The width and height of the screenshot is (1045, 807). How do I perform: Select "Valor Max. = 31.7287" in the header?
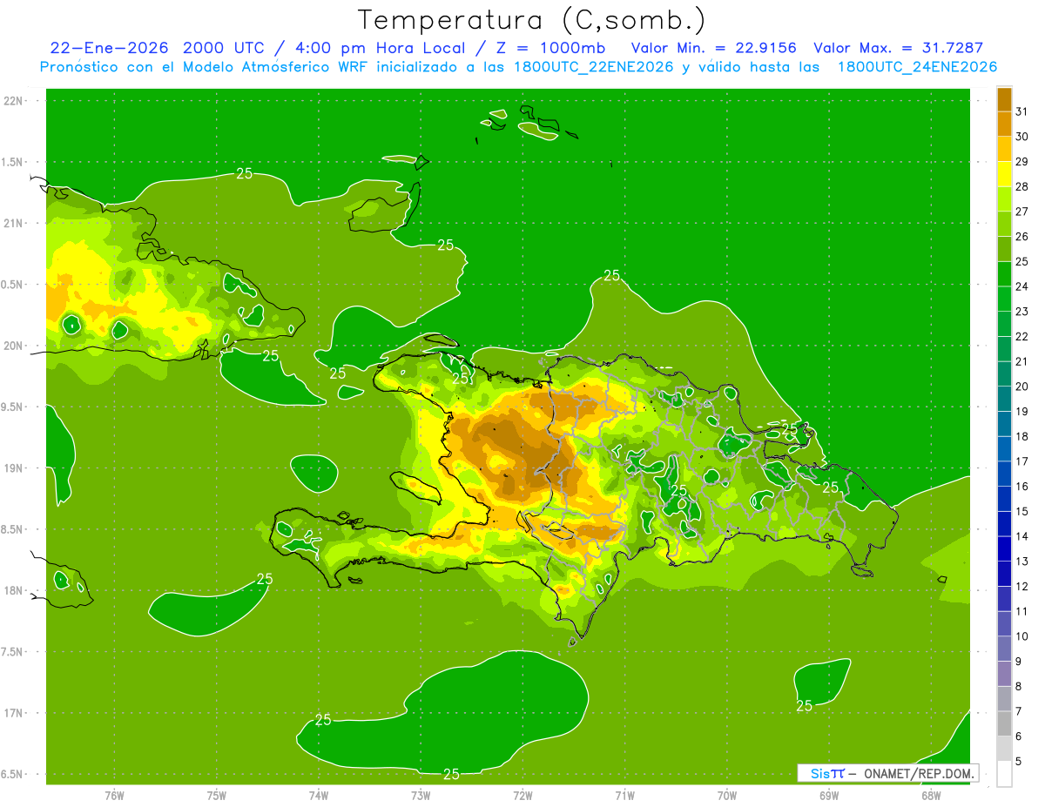899,48
